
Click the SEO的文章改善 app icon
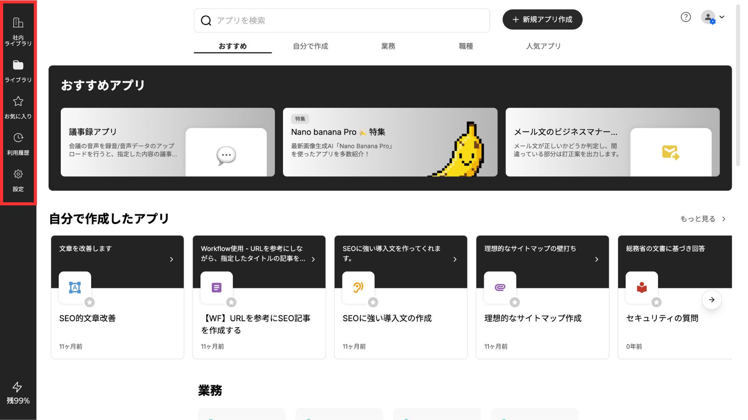(x=75, y=287)
